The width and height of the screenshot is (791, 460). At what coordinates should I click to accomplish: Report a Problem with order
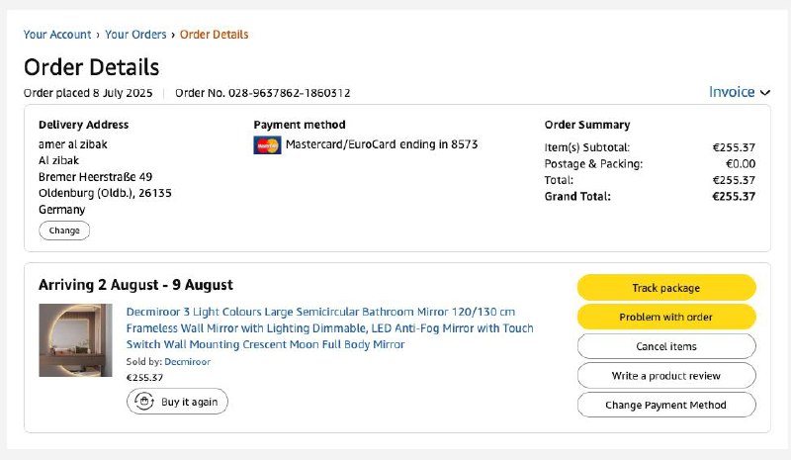click(665, 318)
